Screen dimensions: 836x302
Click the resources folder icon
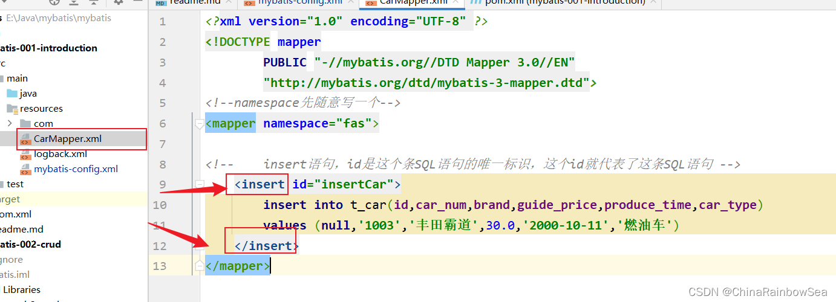11,109
